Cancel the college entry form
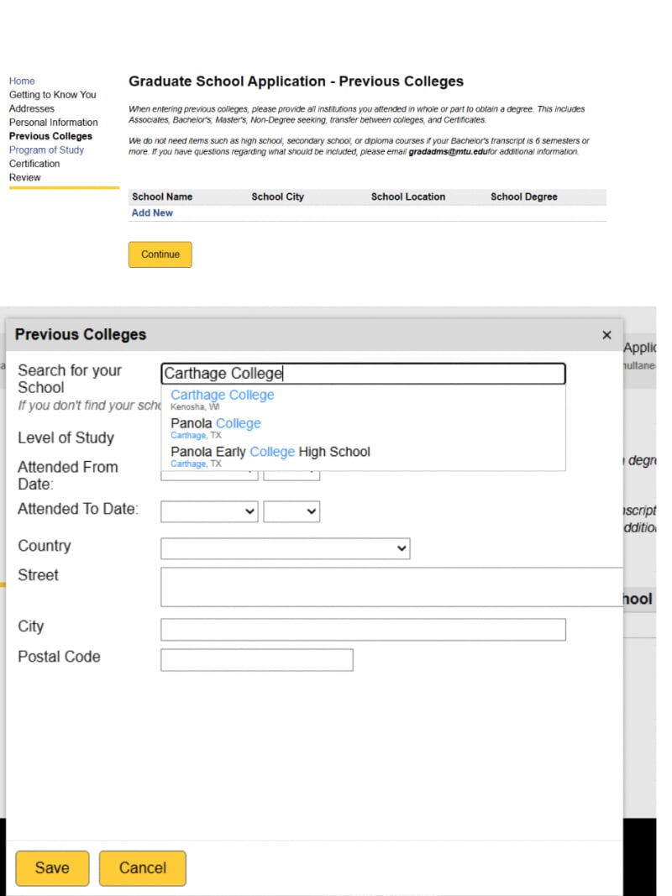Viewport: 672px width, 896px height. coord(142,868)
